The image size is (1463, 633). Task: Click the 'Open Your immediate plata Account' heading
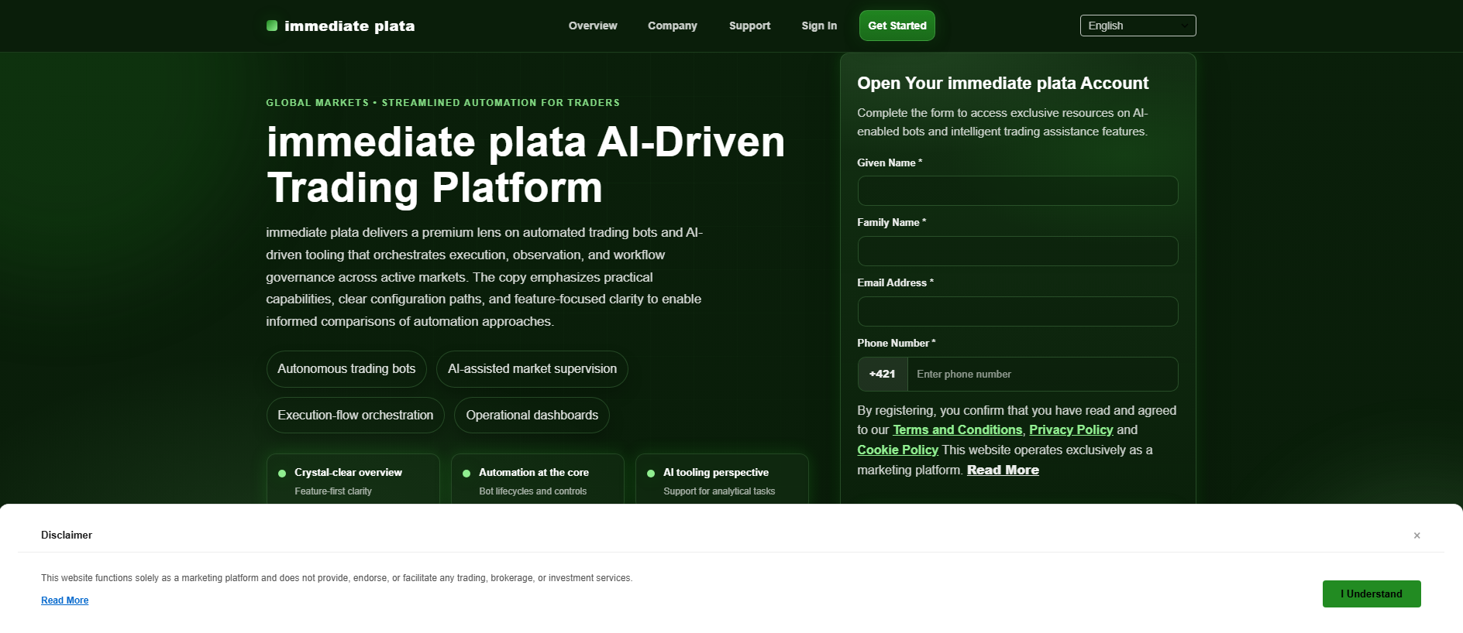(x=1003, y=83)
